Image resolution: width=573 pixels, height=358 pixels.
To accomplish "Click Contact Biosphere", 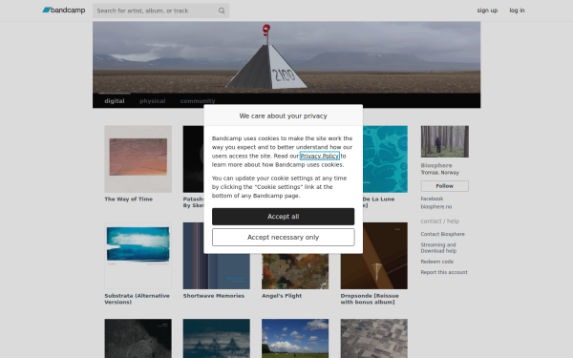I will pos(442,234).
